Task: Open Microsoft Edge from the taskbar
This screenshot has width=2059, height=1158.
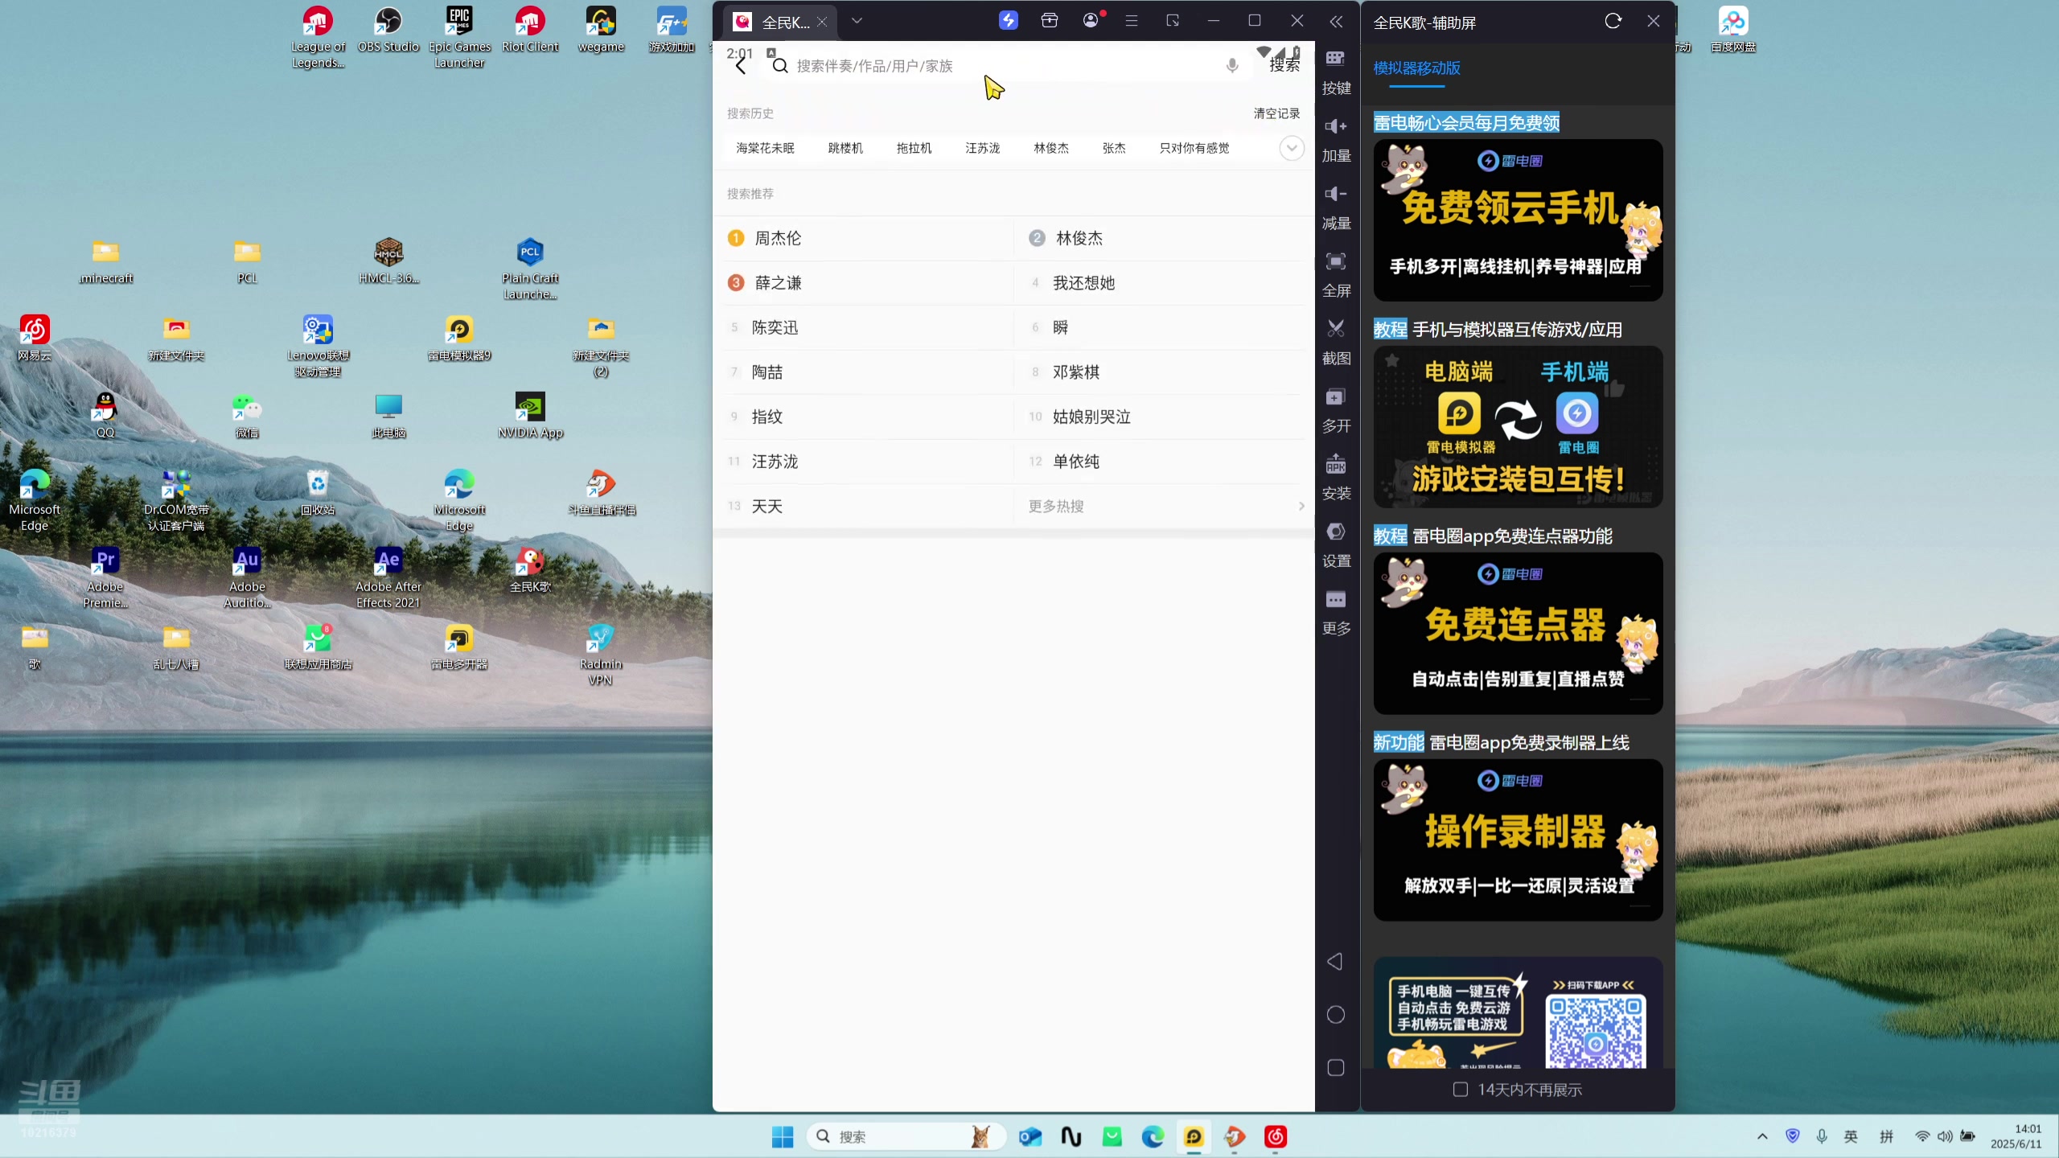Action: click(x=1153, y=1136)
